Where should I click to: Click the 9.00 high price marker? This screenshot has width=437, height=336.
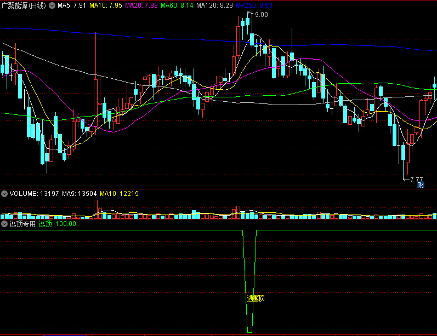(262, 15)
